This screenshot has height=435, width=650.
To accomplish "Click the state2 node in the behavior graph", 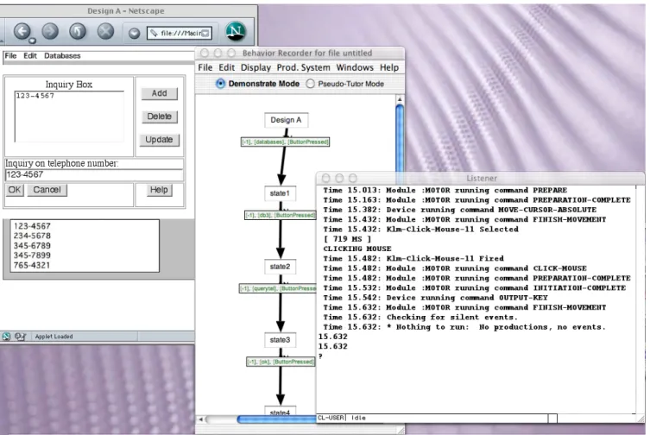I will coord(280,267).
